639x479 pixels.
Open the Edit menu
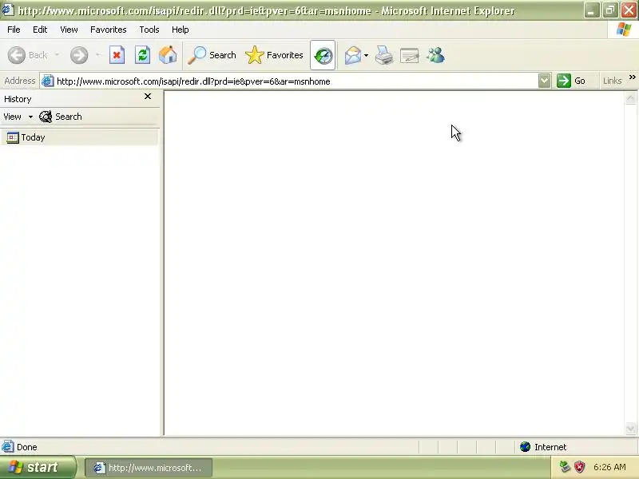40,30
